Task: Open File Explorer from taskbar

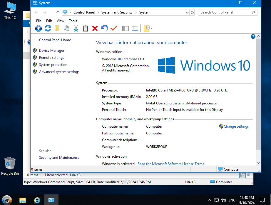Action: point(22,200)
